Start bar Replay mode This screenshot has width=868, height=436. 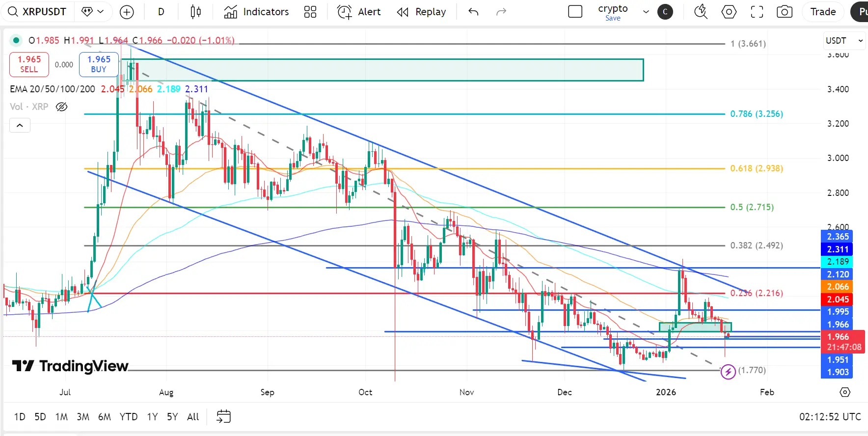[422, 12]
